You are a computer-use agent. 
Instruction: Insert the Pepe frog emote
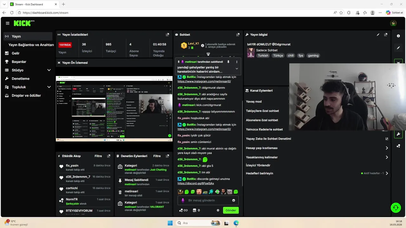[x=205, y=192]
